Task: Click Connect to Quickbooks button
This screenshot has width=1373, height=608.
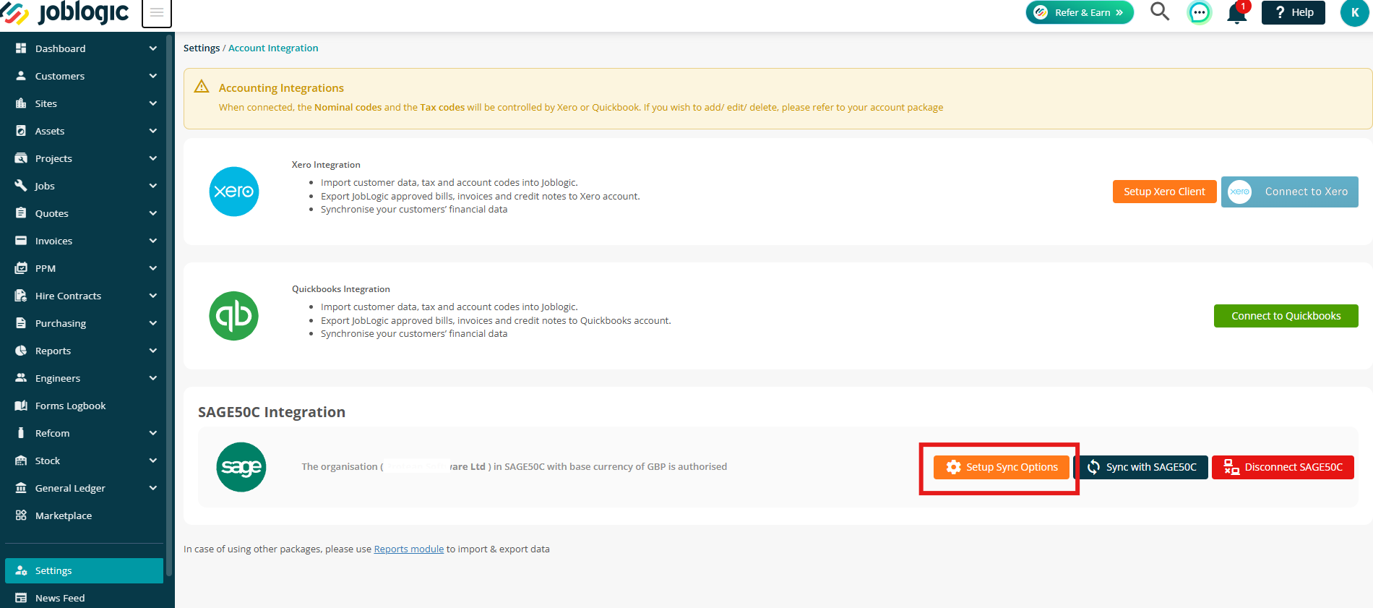Action: 1286,316
